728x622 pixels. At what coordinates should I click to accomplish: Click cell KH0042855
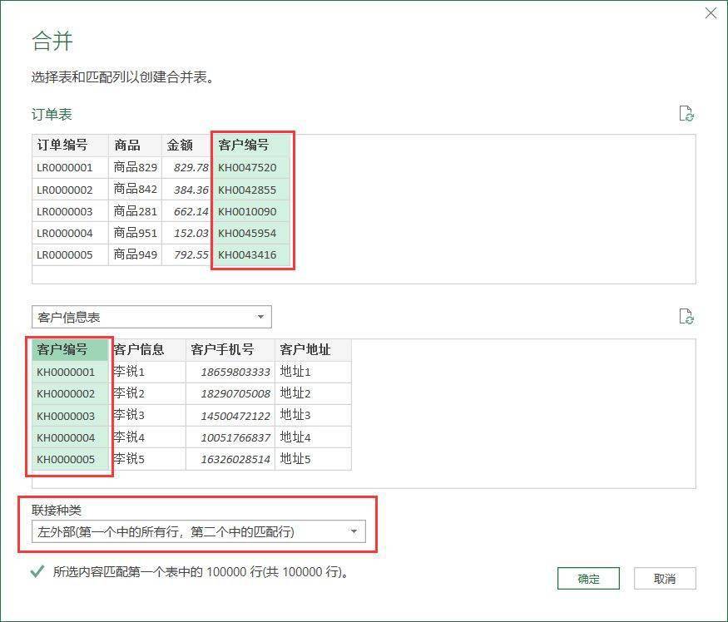pyautogui.click(x=251, y=190)
